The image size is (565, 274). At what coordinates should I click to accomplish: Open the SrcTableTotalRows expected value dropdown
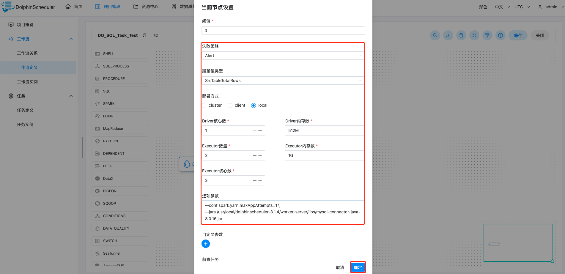pos(283,81)
